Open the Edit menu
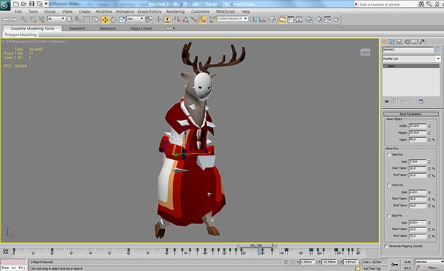The width and height of the screenshot is (444, 271). [18, 11]
